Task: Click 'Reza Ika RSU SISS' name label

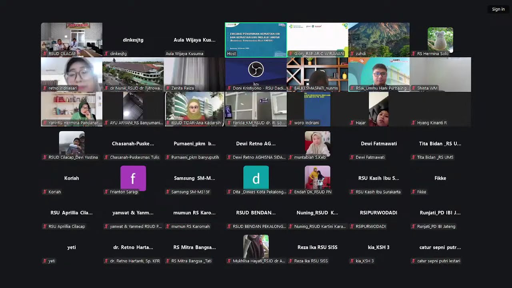Action: click(x=311, y=261)
